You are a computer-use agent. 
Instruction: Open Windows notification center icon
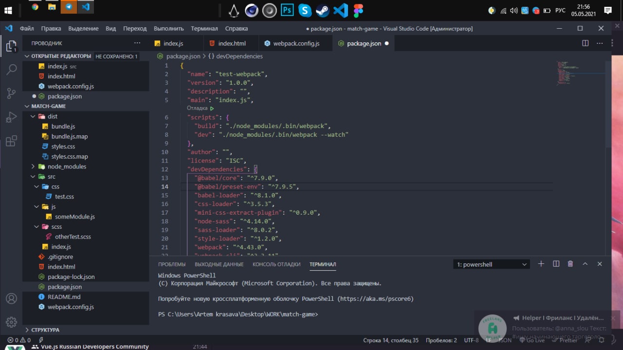coord(608,10)
